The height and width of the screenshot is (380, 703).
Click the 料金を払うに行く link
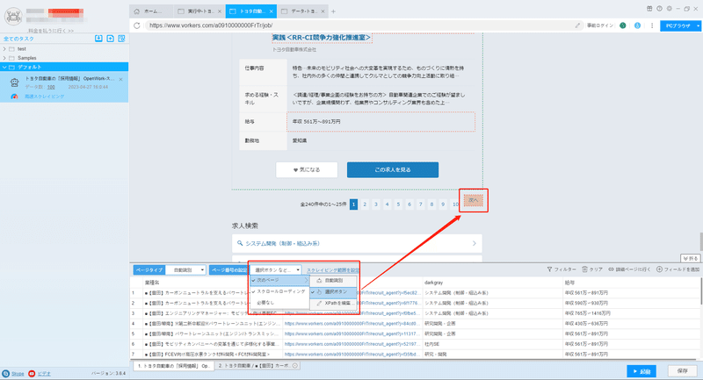(x=51, y=31)
